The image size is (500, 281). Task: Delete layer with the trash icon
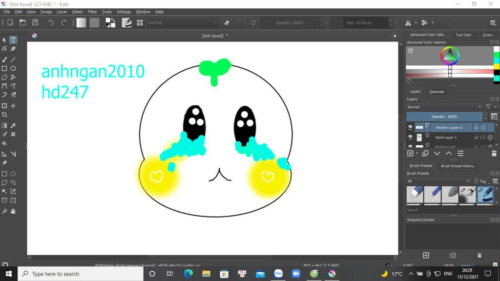(x=494, y=154)
